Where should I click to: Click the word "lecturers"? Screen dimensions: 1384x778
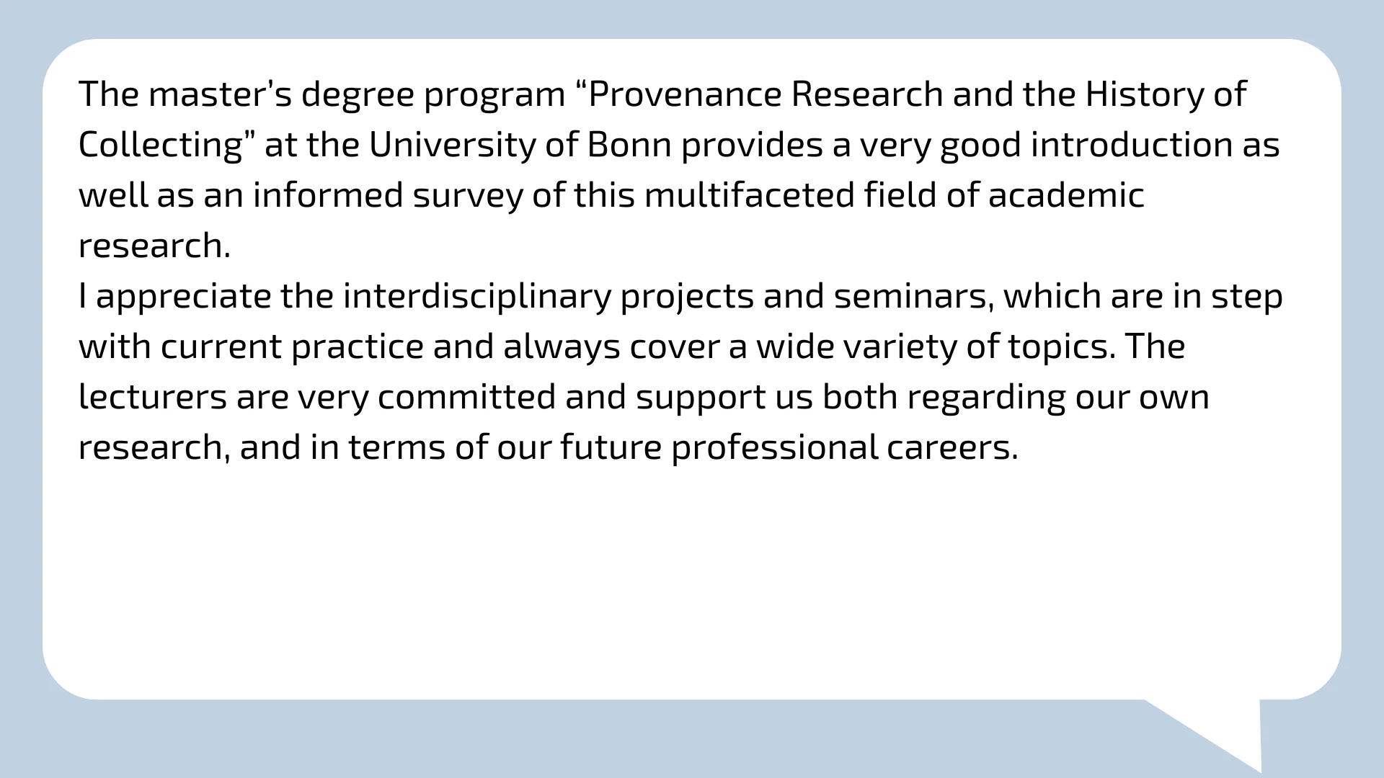[x=153, y=397]
